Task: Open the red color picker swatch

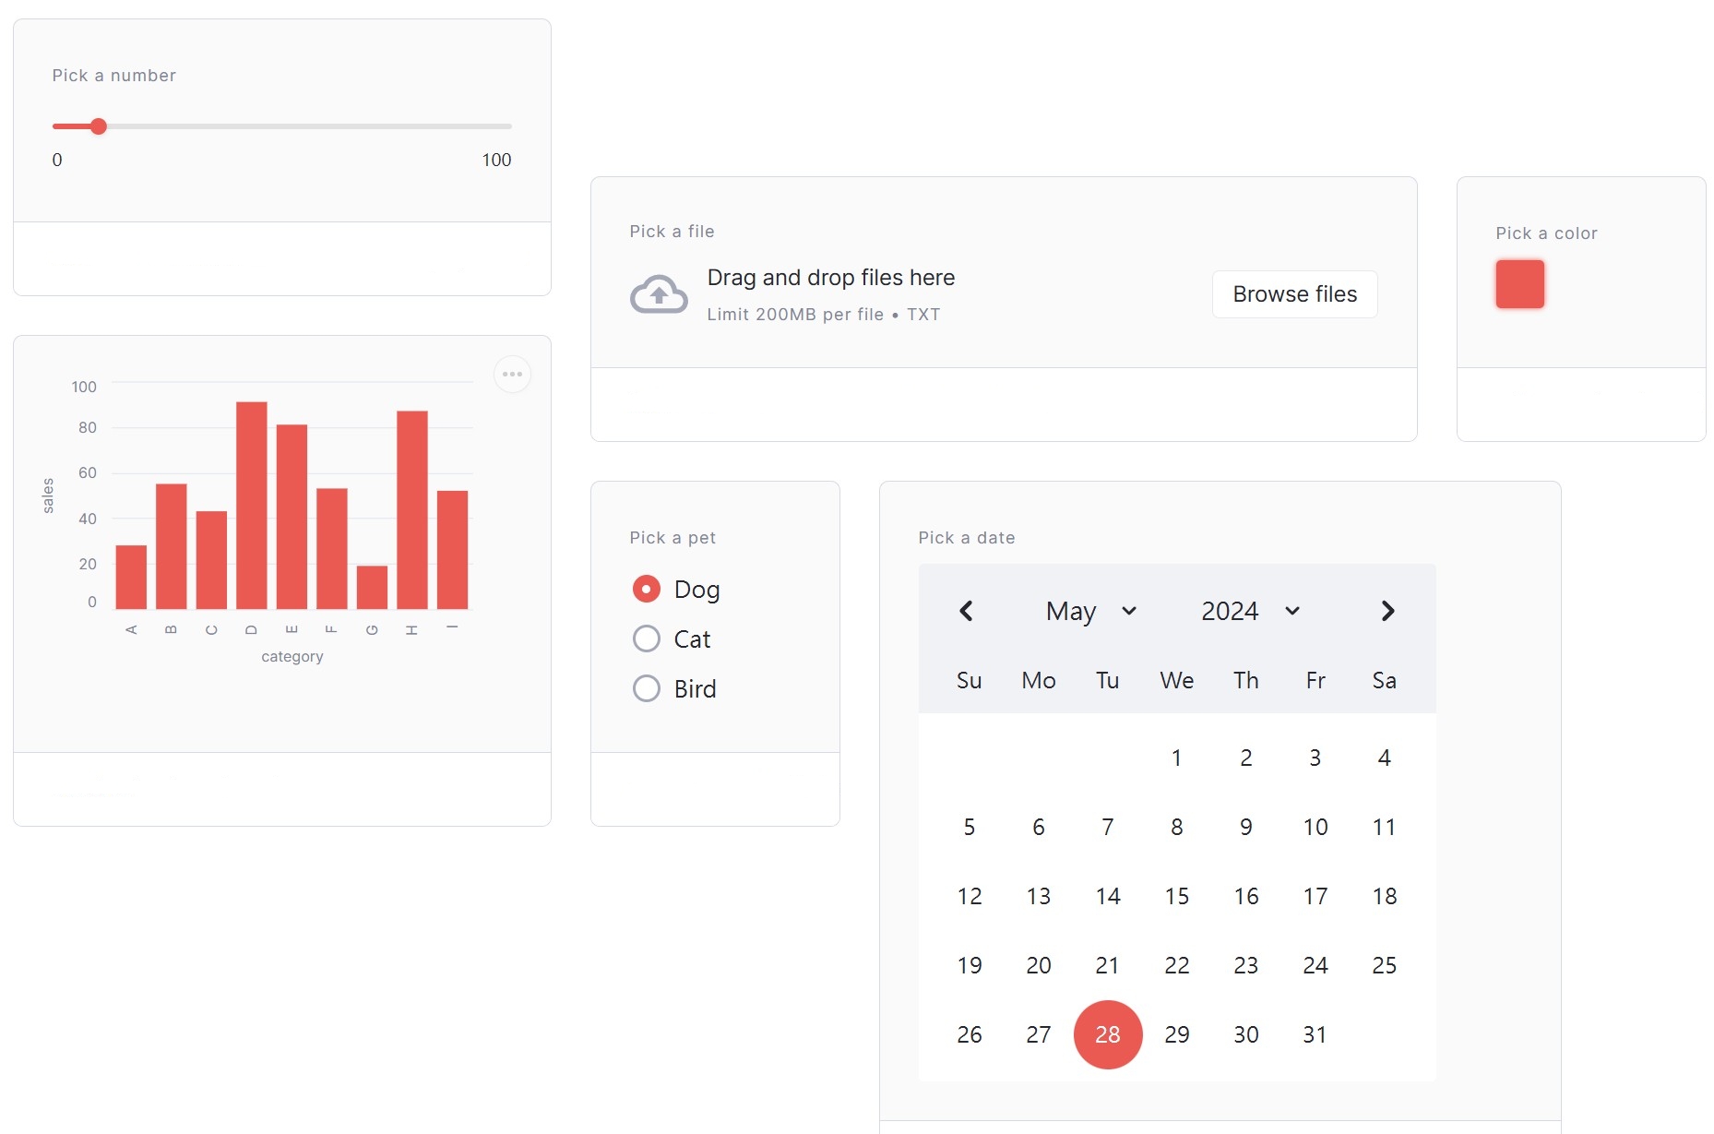Action: point(1519,284)
